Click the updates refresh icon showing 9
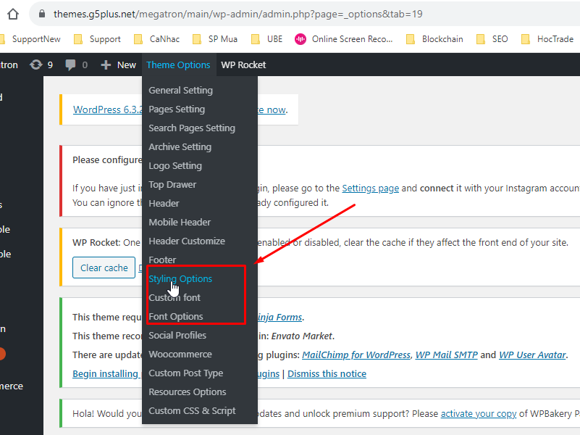The width and height of the screenshot is (580, 435). pyautogui.click(x=36, y=65)
